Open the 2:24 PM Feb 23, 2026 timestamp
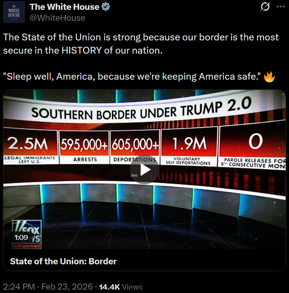Screen dimensions: 289x293 [48, 287]
